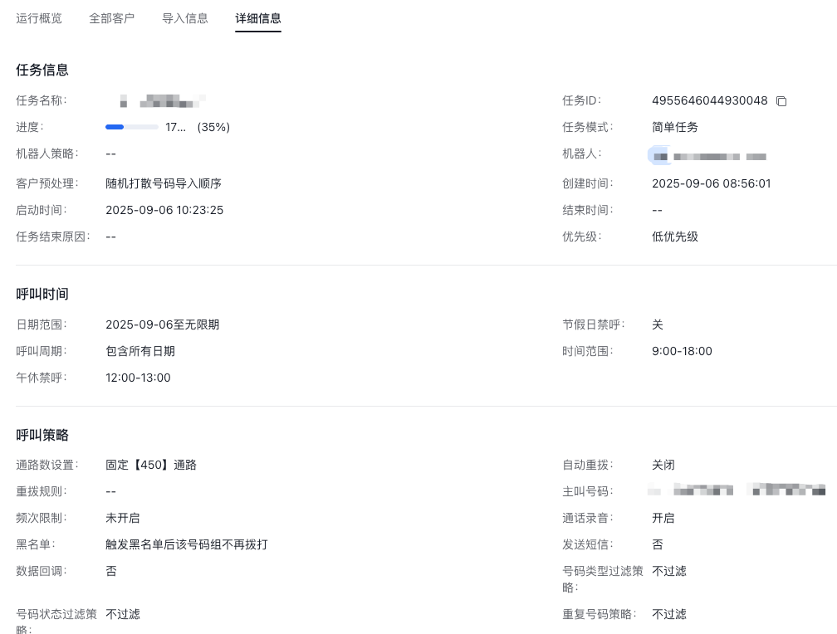Select the 启动时间 value 2025-09-06 10:23:25

coord(164,210)
